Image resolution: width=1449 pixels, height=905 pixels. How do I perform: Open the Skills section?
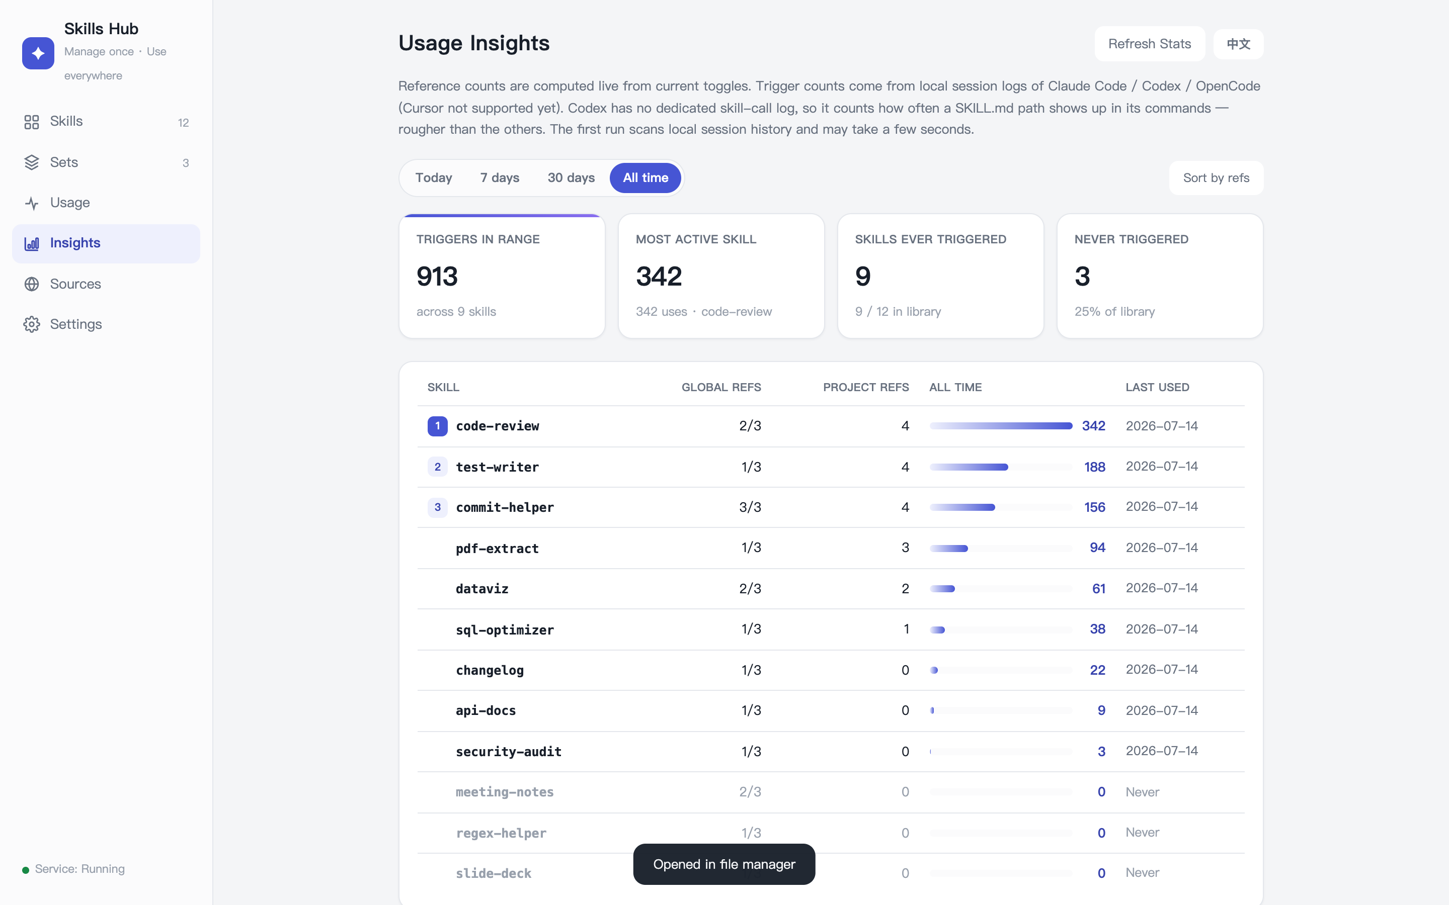(106, 122)
